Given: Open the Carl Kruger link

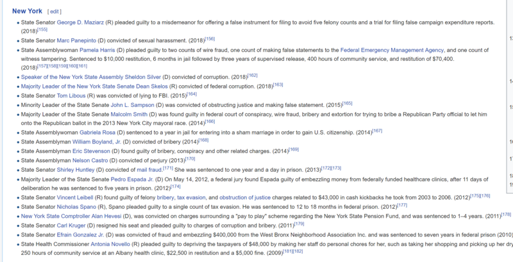Looking at the screenshot, I should 71,225.
